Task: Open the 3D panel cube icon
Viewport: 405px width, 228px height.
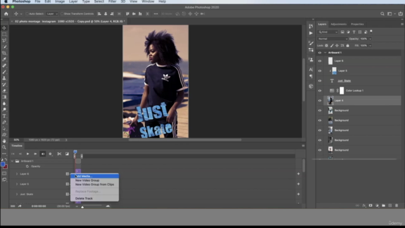Action: [x=311, y=86]
